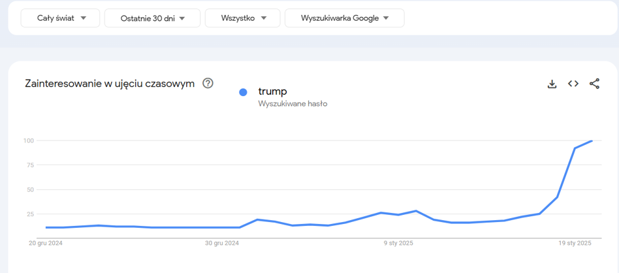Open the Wszystko category dropdown

[x=242, y=18]
